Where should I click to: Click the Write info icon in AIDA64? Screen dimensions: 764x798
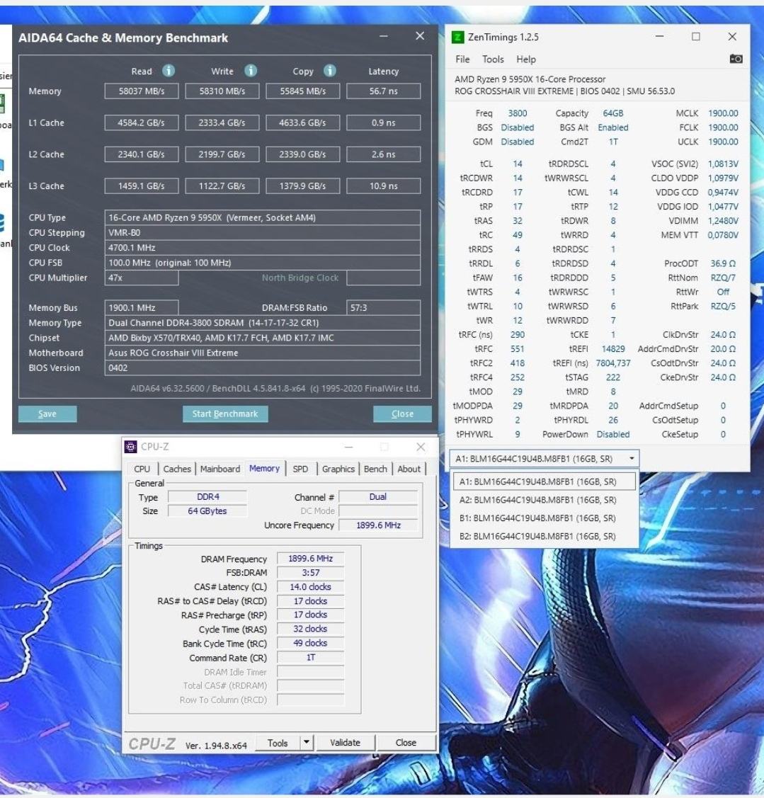pyautogui.click(x=251, y=71)
